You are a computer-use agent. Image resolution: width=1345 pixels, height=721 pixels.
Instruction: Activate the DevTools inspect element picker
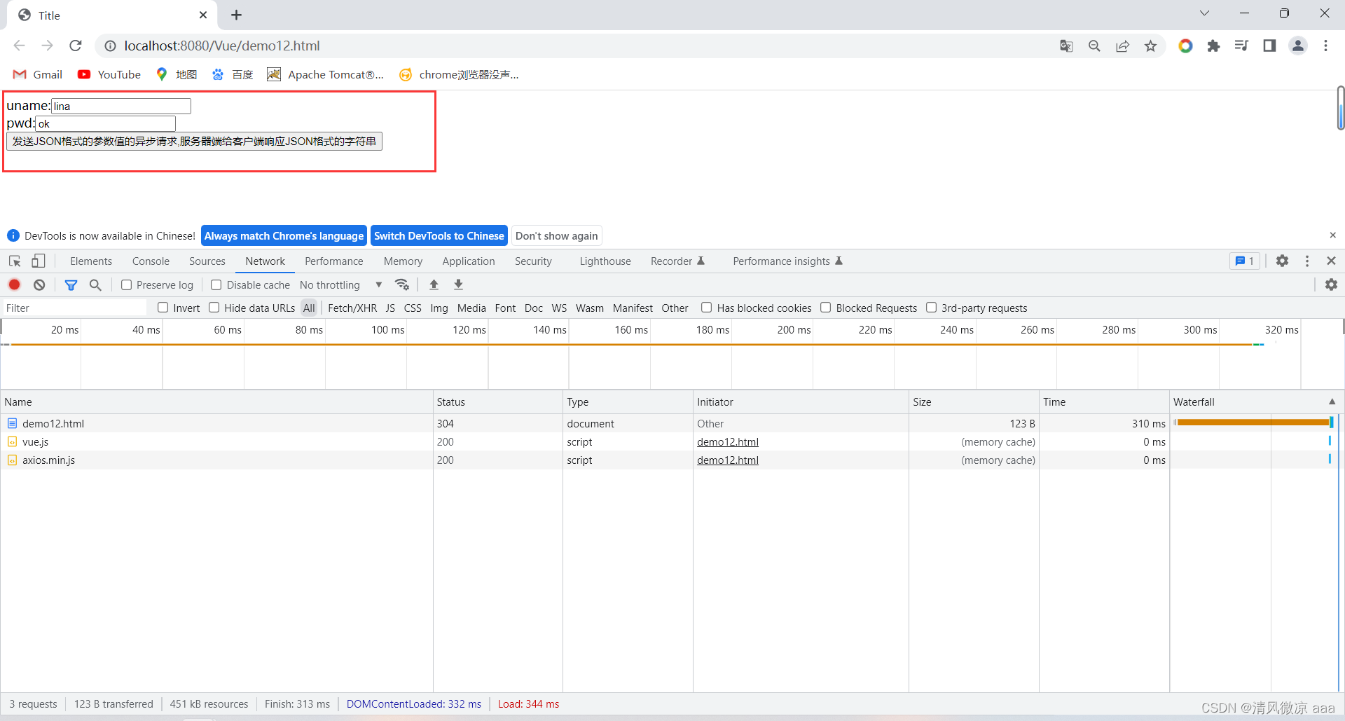pyautogui.click(x=15, y=261)
